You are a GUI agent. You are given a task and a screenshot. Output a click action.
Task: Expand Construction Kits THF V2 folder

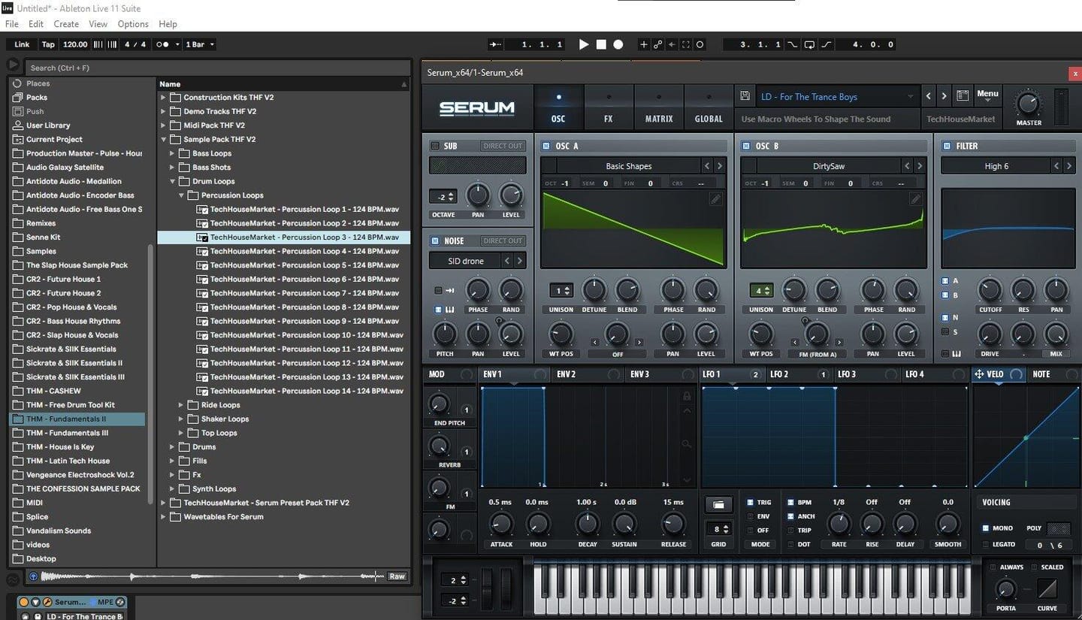point(163,97)
